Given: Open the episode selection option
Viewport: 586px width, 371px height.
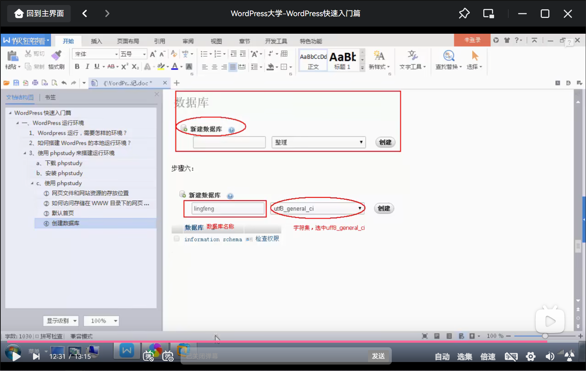Looking at the screenshot, I should [x=465, y=357].
